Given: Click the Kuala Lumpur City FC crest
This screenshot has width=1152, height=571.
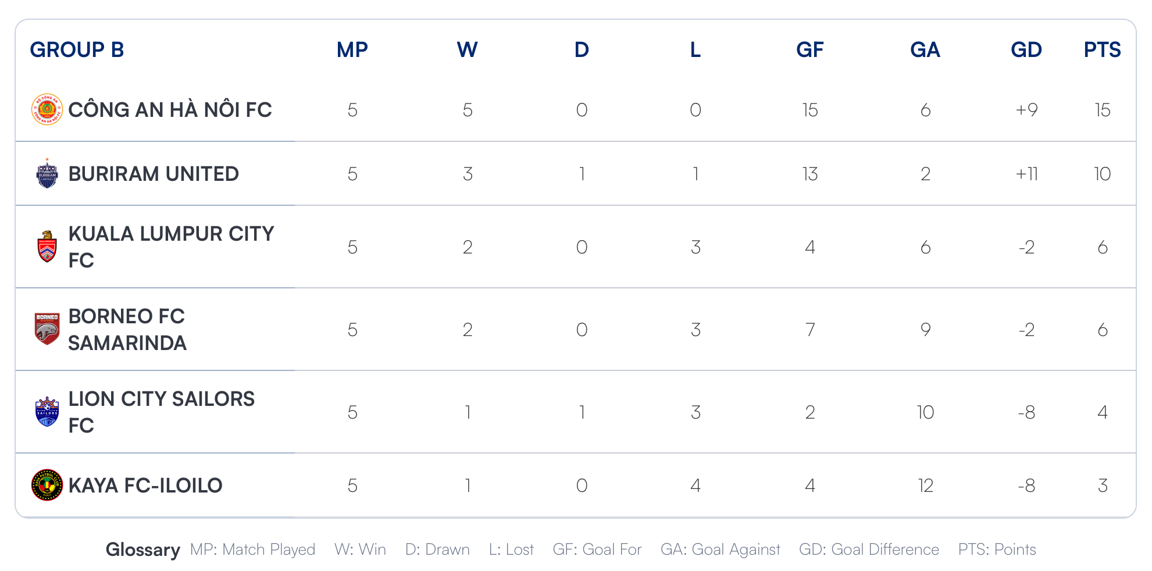Looking at the screenshot, I should [47, 247].
